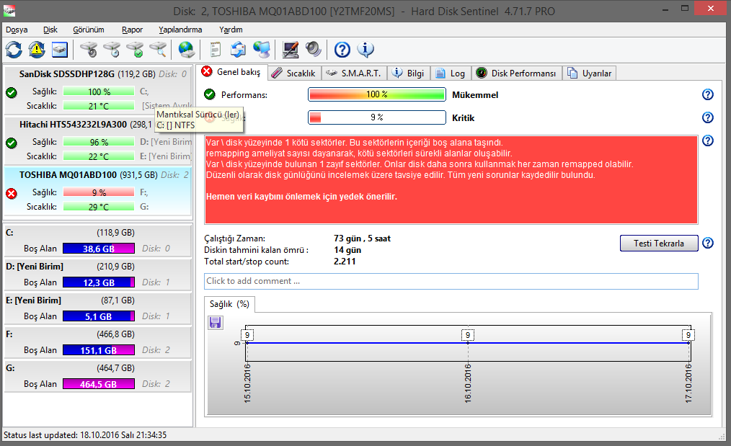Image resolution: width=731 pixels, height=446 pixels.
Task: Select the TOSHIBA MQ01ABD100 disk entry
Action: pyautogui.click(x=97, y=191)
